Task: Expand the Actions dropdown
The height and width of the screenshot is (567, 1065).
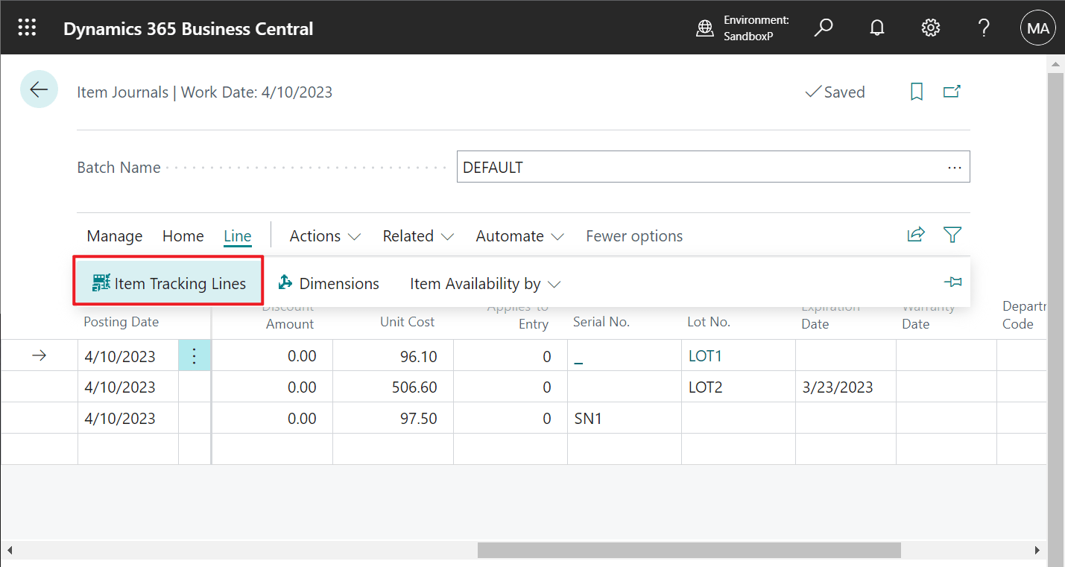Action: click(324, 235)
